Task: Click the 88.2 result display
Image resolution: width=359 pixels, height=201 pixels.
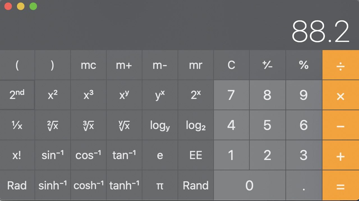Action: coord(320,31)
